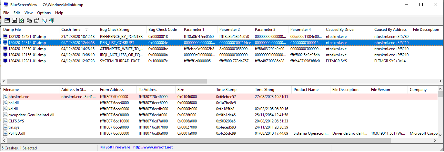Open Advanced Options toolbar icon
444x152 pixels.
click(x=7, y=20)
